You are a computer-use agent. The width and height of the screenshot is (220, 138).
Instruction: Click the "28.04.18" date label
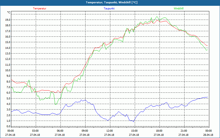[x=208, y=135]
